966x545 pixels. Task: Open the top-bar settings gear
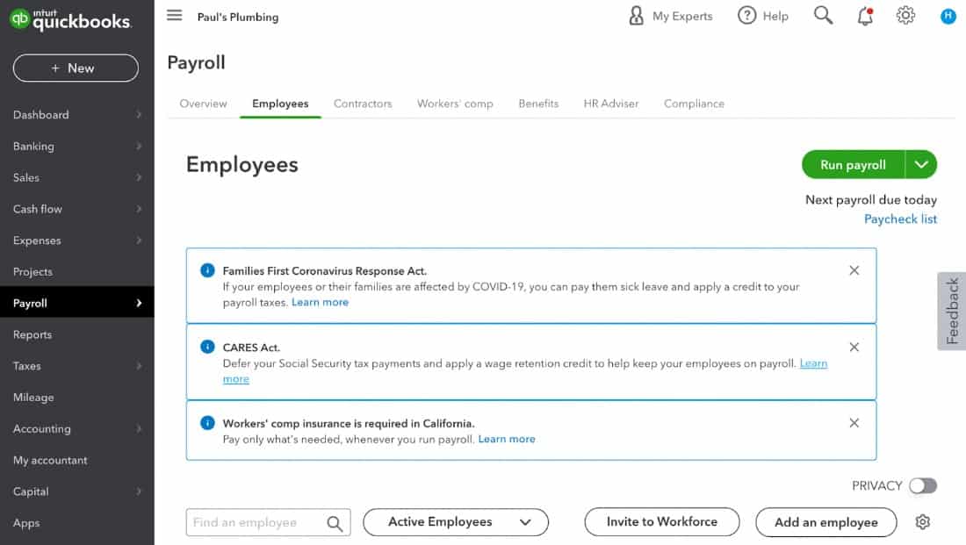[x=905, y=16]
